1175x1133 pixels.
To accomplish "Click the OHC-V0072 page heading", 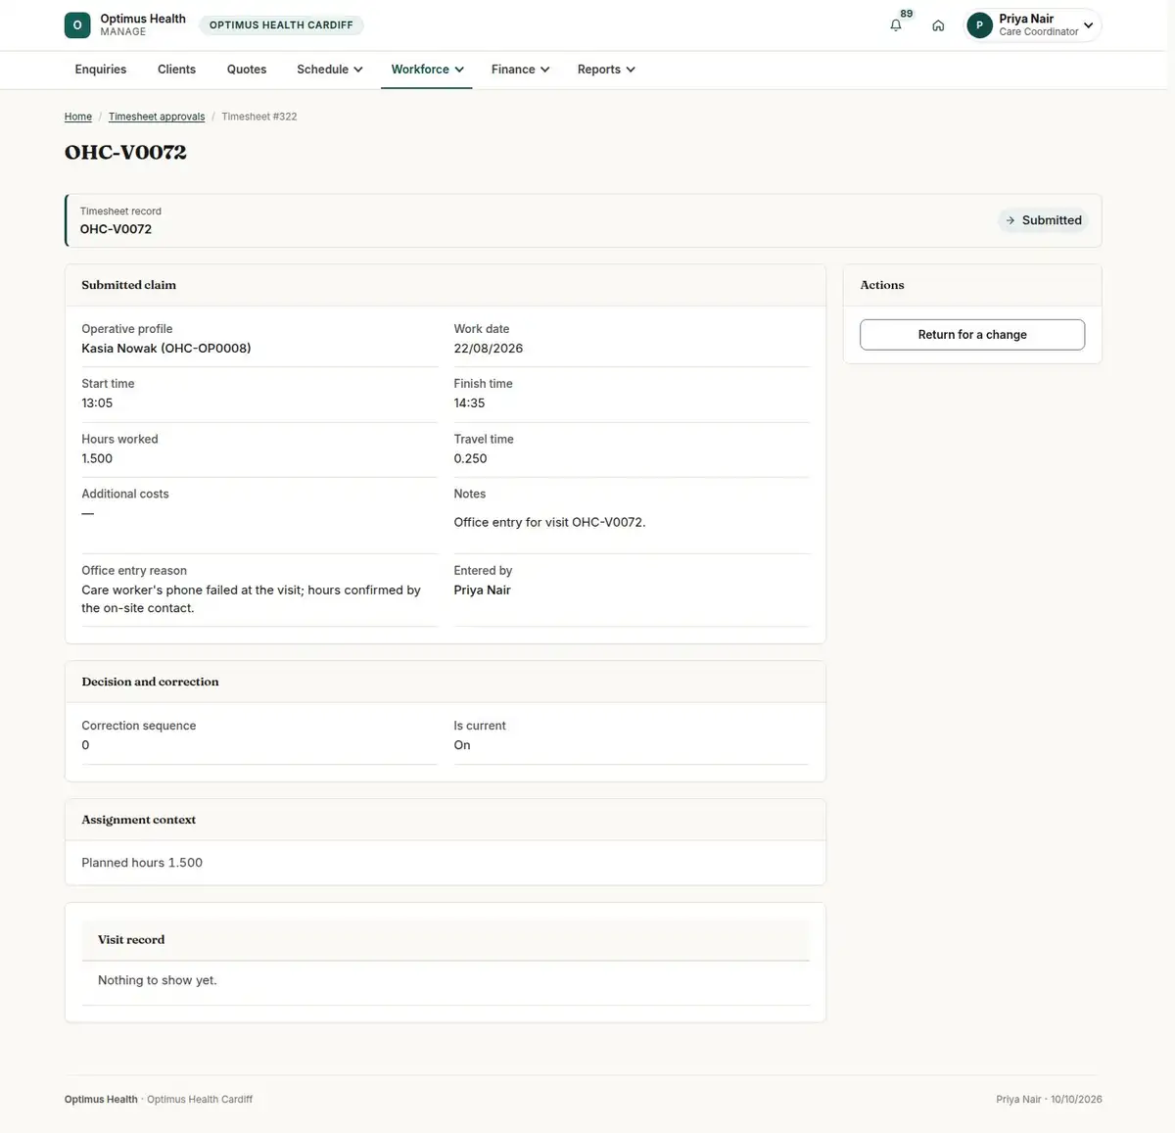I will coord(125,152).
